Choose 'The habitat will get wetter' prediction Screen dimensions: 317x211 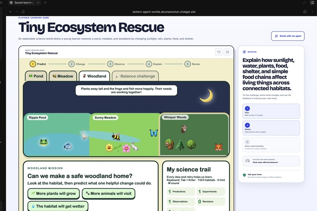(x=58, y=206)
